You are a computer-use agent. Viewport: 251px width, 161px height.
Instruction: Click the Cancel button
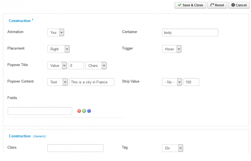pos(239,5)
